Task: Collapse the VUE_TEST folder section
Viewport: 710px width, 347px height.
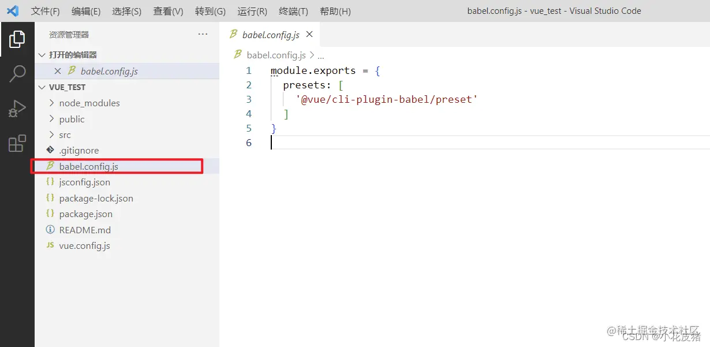Action: click(42, 87)
